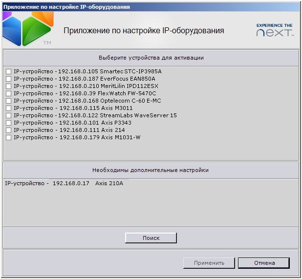Tick the Axis M1031-W device checkbox
The image size is (302, 279).
[x=8, y=137]
